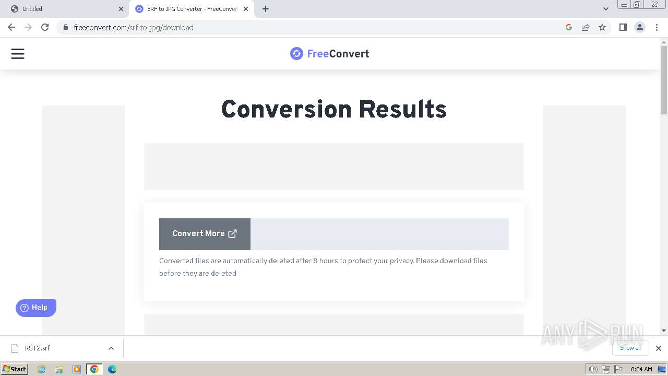Select the SRF to JPG Converter tab

(192, 9)
